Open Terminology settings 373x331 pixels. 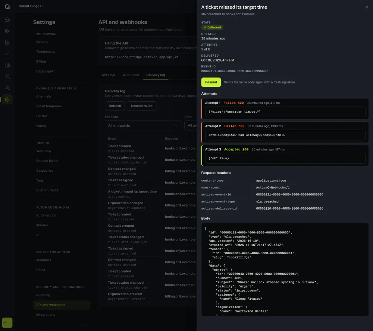[46, 51]
